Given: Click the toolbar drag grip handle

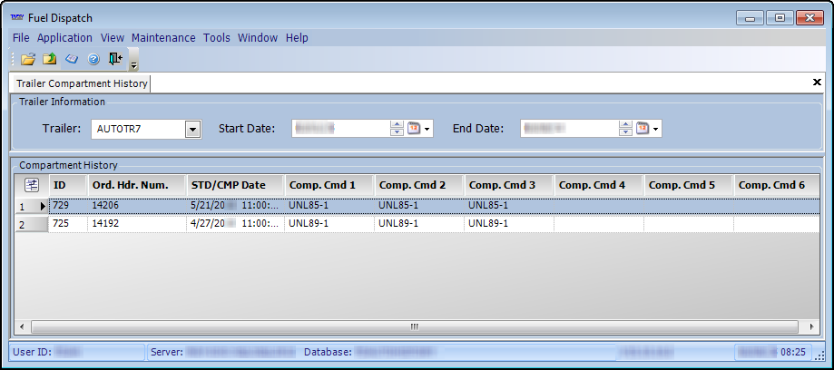Looking at the screenshot, I should (14, 59).
